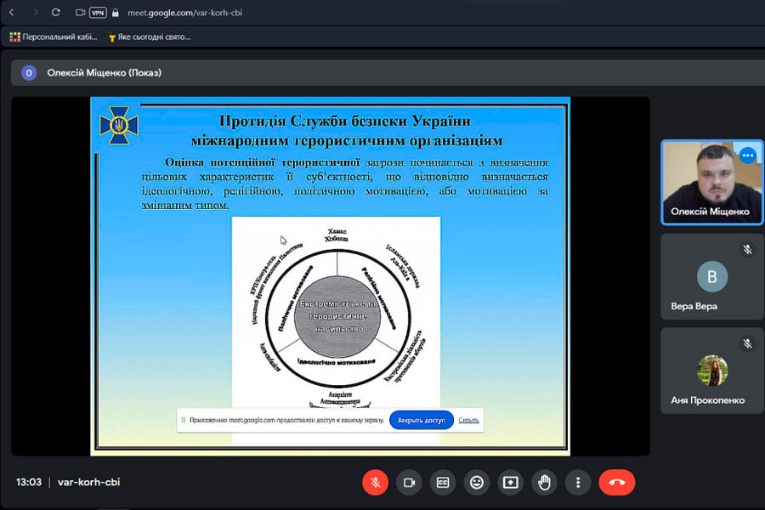This screenshot has width=765, height=510.
Task: Click the Скрыть link in sharing bar
Action: (x=468, y=420)
